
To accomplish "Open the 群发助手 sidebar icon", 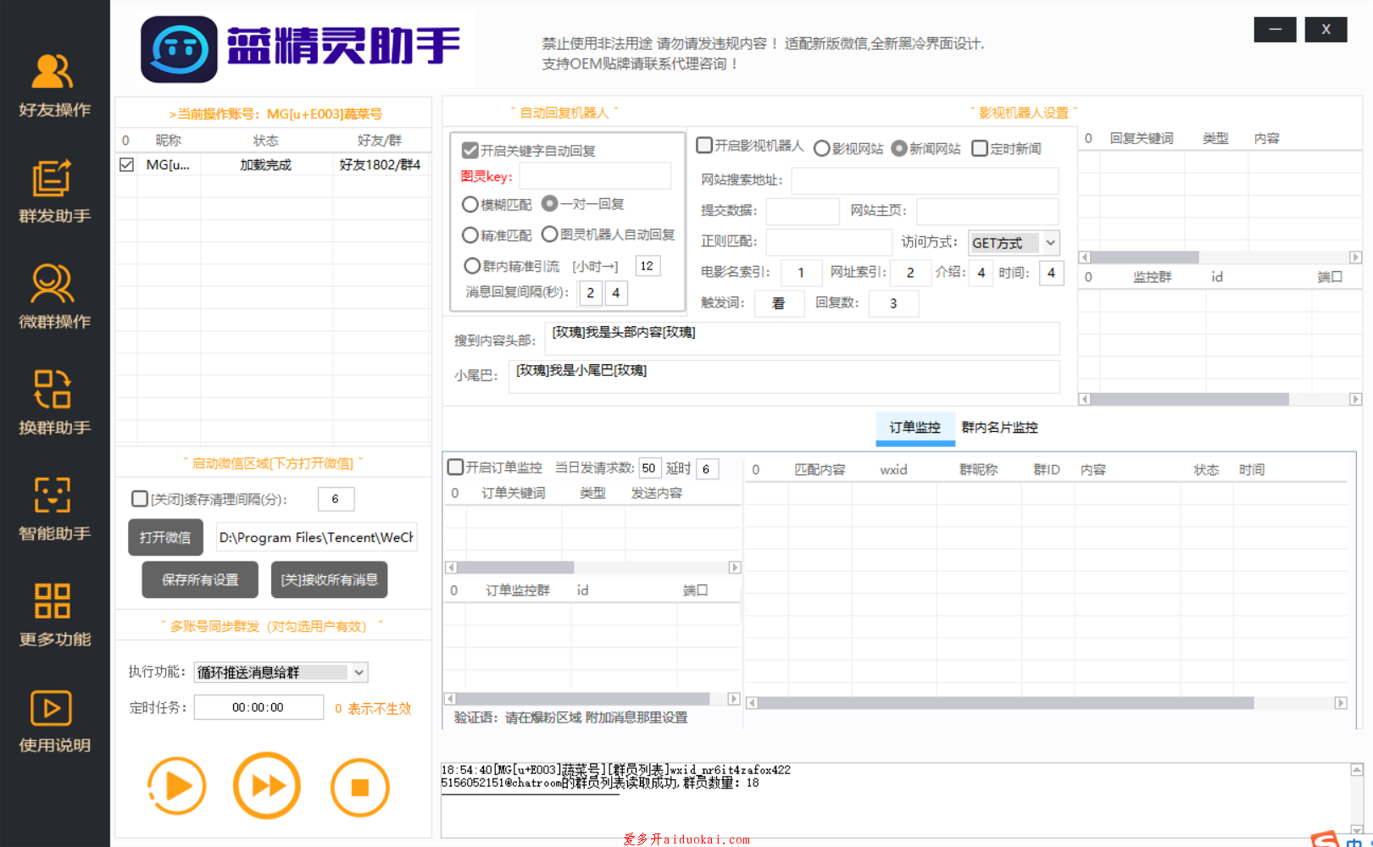I will pos(53,180).
